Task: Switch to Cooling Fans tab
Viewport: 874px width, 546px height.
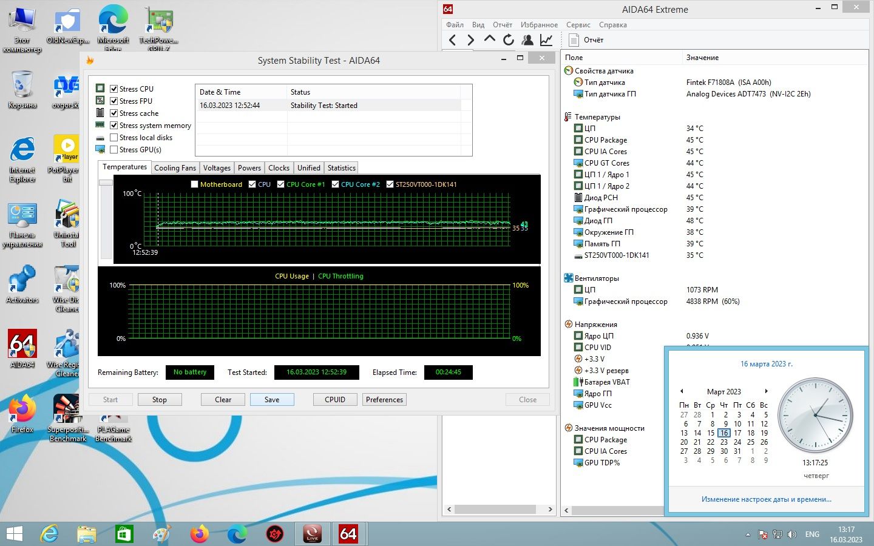Action: (x=175, y=168)
